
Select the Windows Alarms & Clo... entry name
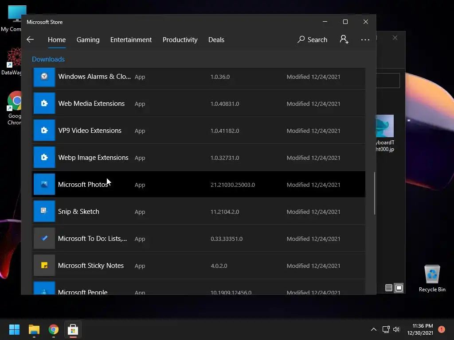[94, 77]
